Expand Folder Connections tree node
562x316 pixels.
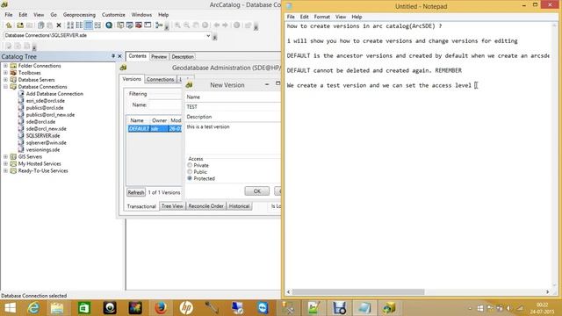click(6, 66)
